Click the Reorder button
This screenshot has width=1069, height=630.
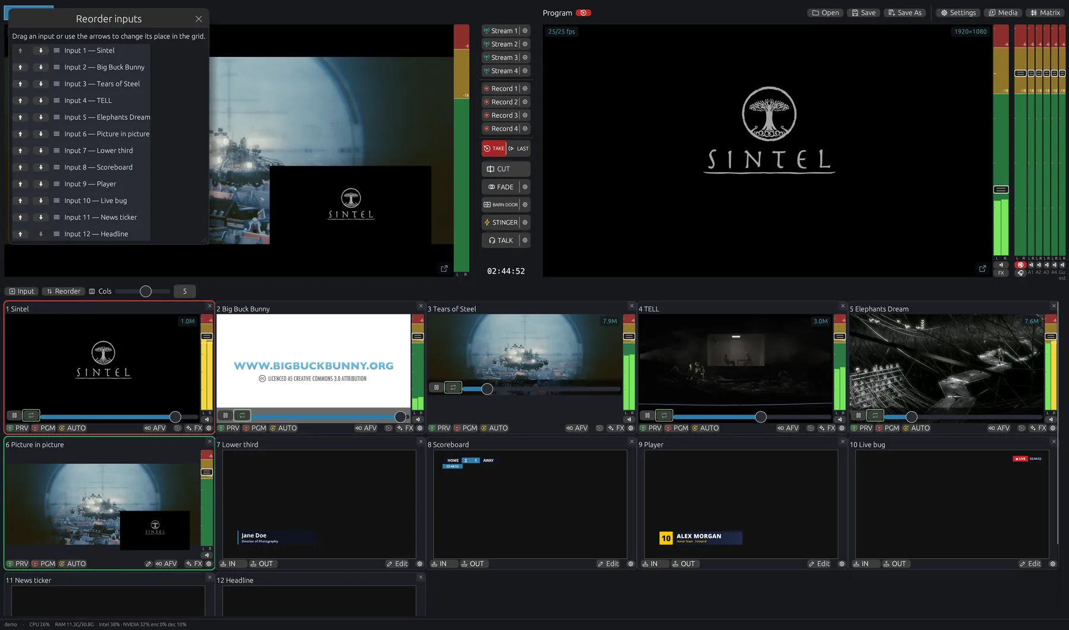[63, 291]
